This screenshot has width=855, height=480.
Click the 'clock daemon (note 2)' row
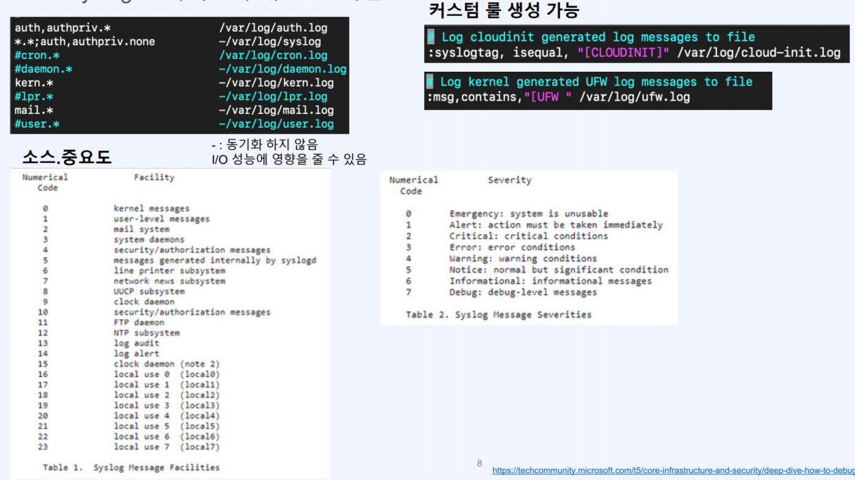[x=167, y=364]
